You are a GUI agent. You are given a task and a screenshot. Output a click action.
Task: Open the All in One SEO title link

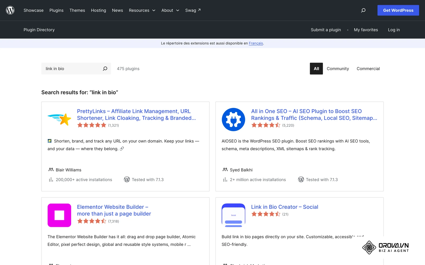pos(314,114)
